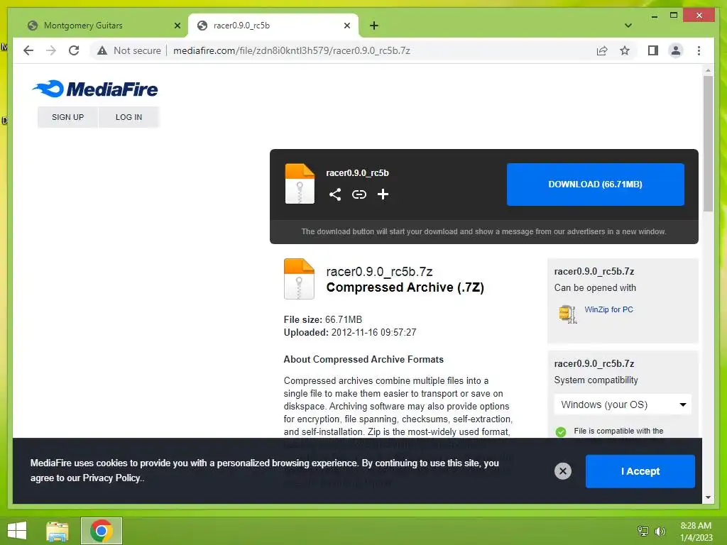Click the volume speaker tray icon
Image resolution: width=727 pixels, height=545 pixels.
[x=660, y=532]
